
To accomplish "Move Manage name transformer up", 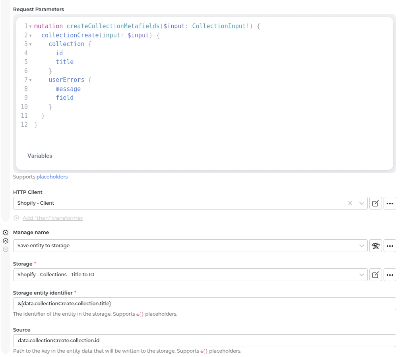I will point(6,241).
